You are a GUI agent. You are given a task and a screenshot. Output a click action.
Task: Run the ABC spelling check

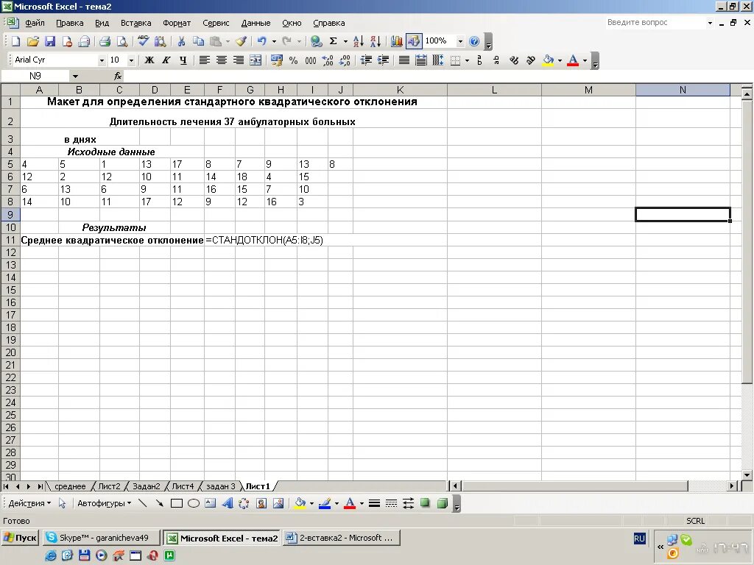pyautogui.click(x=143, y=41)
